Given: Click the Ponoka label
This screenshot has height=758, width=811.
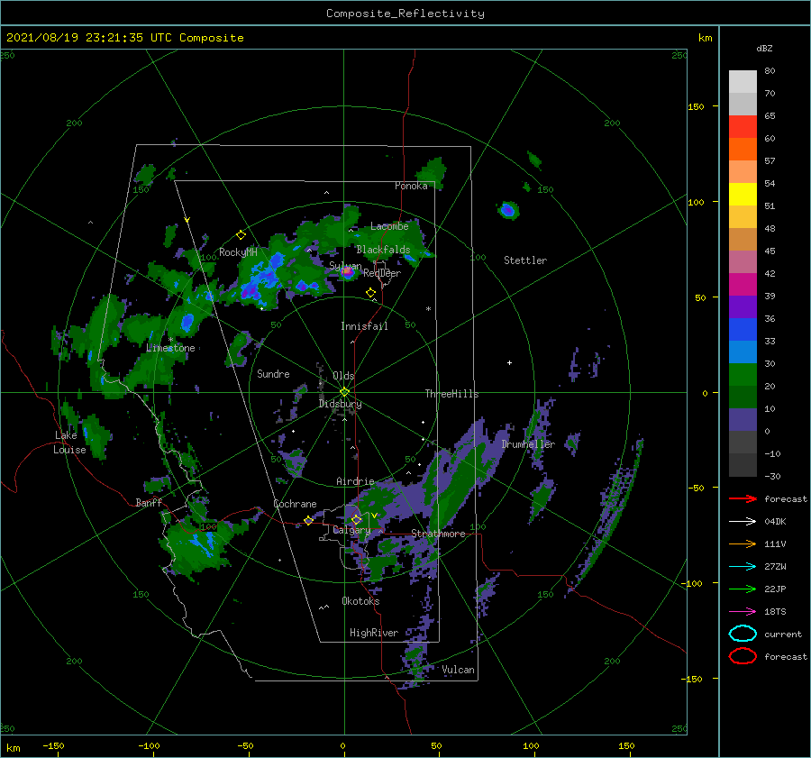Looking at the screenshot, I should point(411,186).
